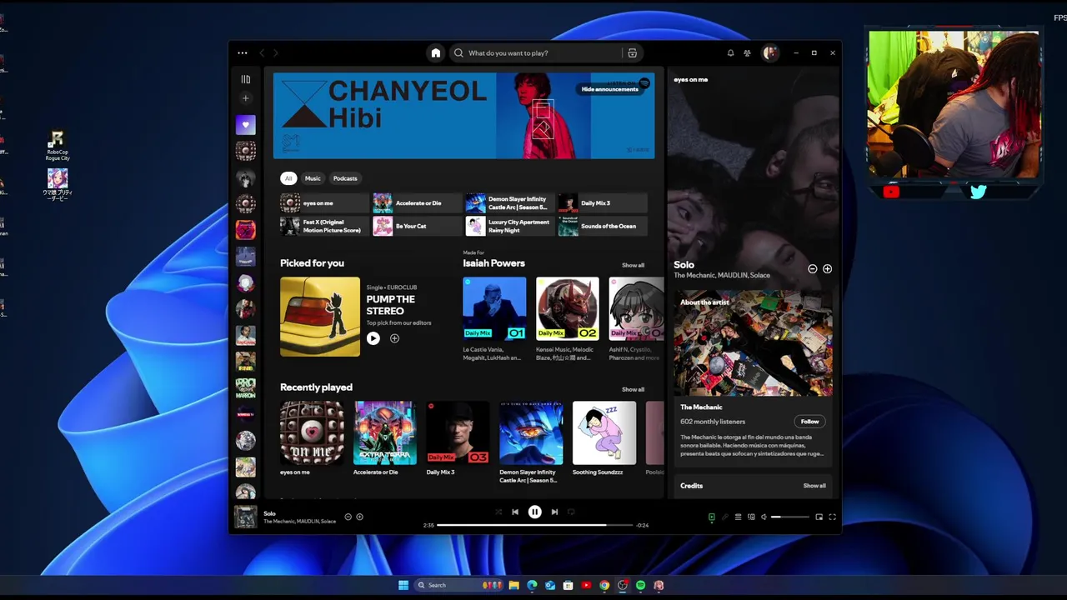
Task: Toggle shuffle in player bar
Action: [498, 512]
